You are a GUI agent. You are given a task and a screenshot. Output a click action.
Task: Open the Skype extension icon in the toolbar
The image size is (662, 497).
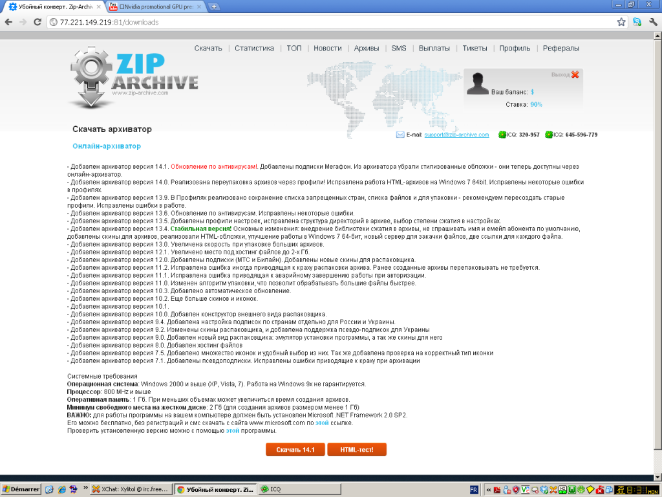click(637, 22)
